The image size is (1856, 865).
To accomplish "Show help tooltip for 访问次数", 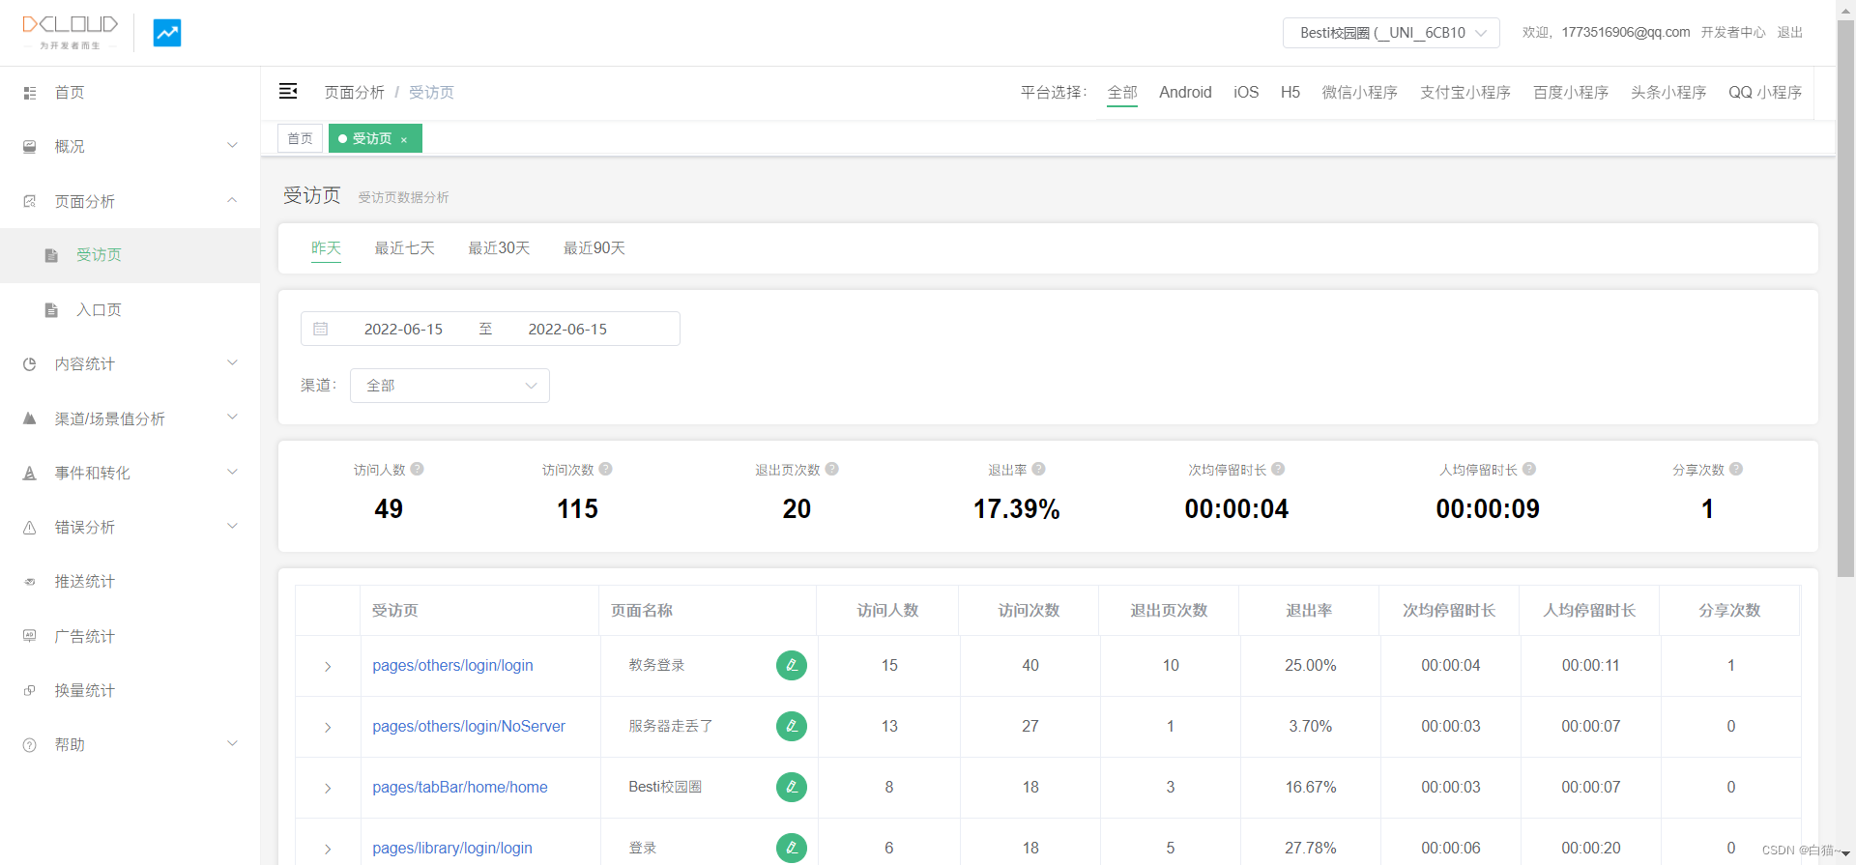I will pos(606,469).
